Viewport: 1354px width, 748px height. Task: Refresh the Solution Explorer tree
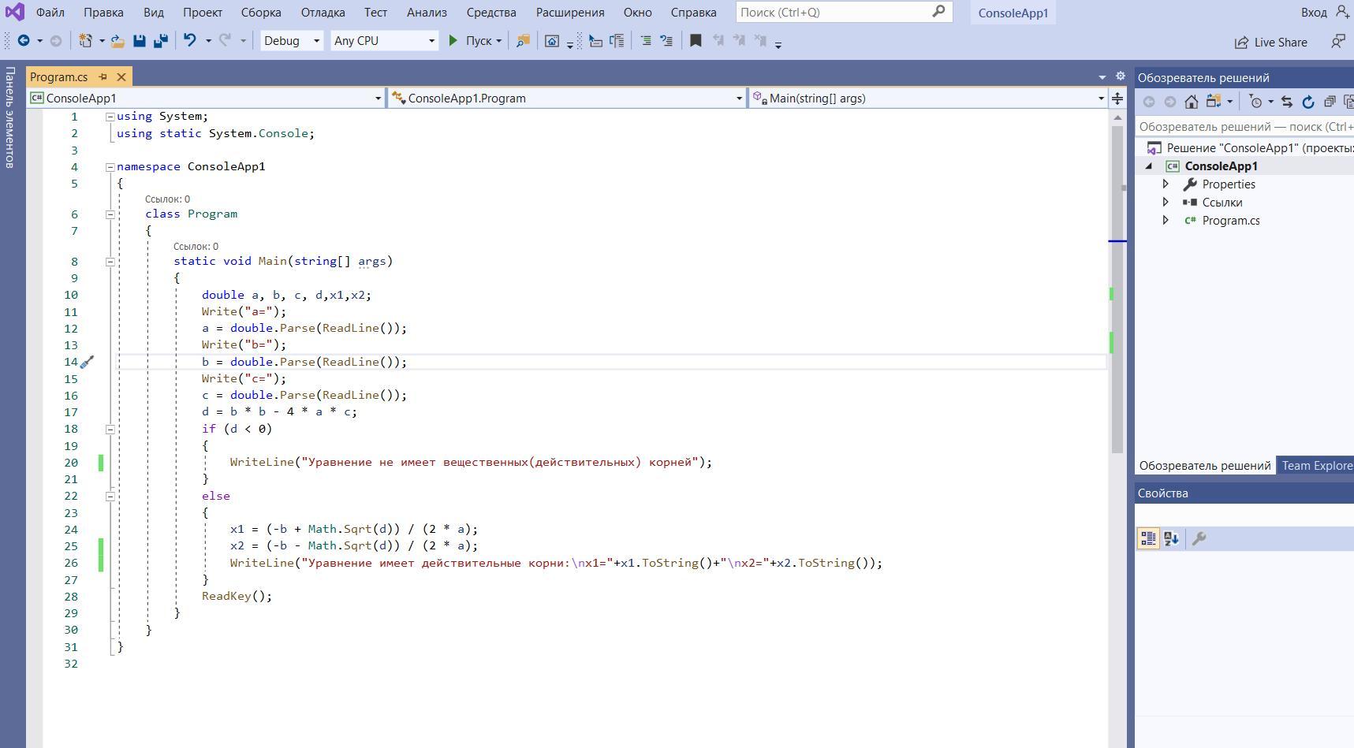(1308, 102)
